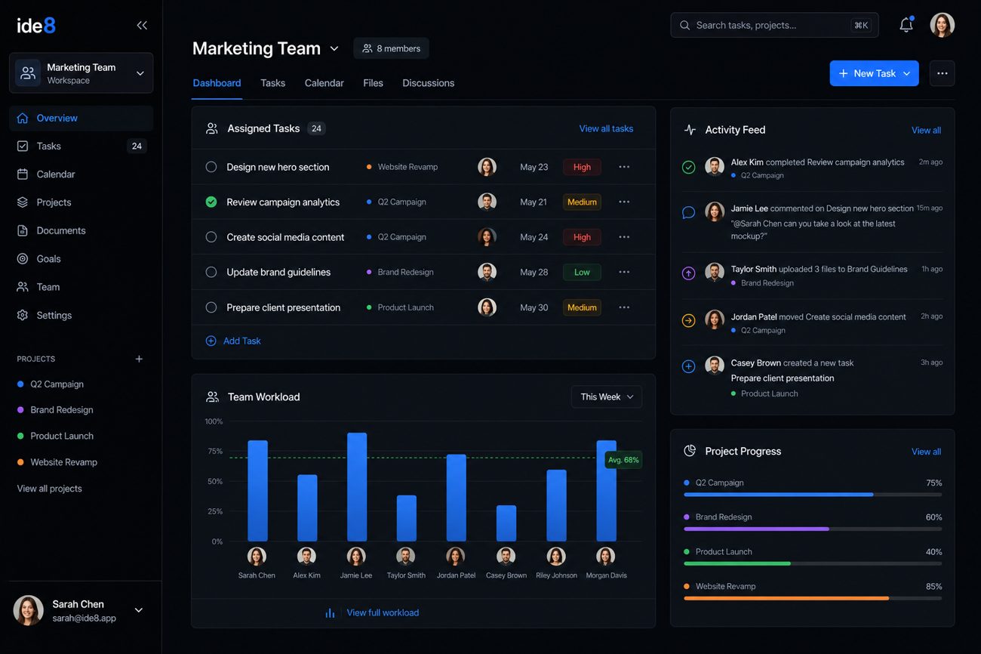Mark Design new hero section complete
981x654 pixels.
pyautogui.click(x=211, y=167)
